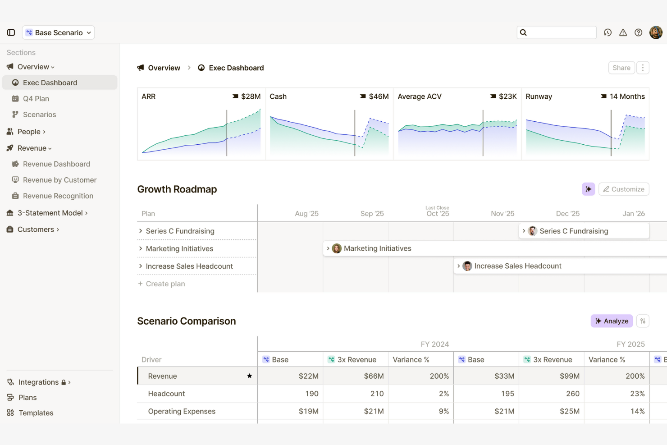Click the Analyze button
This screenshot has height=445, width=667.
click(x=611, y=321)
